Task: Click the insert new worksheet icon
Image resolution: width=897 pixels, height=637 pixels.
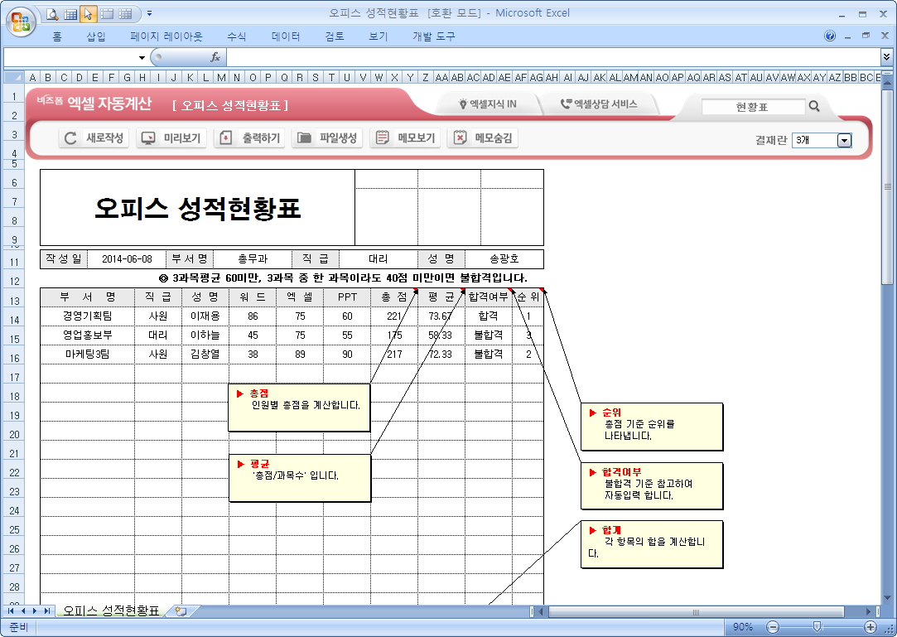Action: [181, 611]
